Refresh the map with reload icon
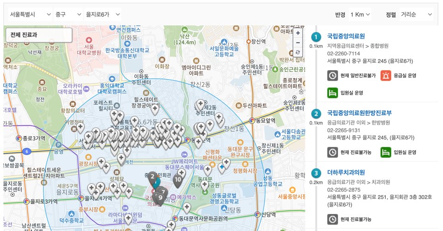 [298, 52]
